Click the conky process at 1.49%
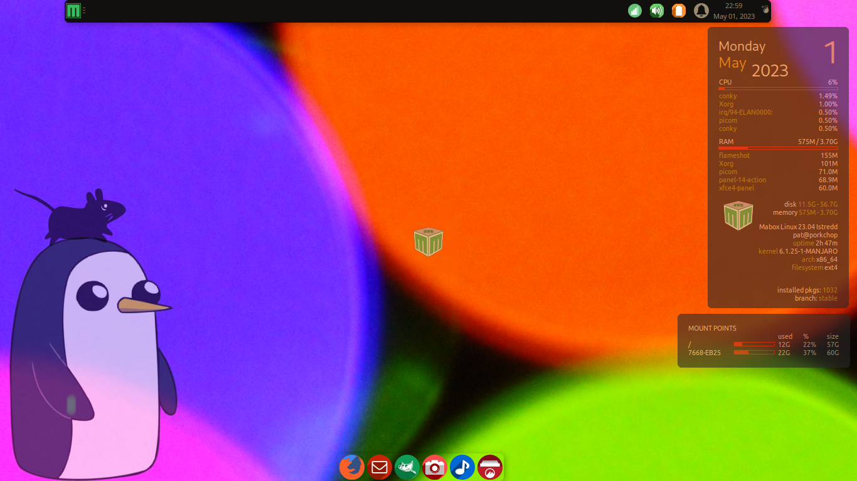Image resolution: width=857 pixels, height=481 pixels. tap(778, 96)
